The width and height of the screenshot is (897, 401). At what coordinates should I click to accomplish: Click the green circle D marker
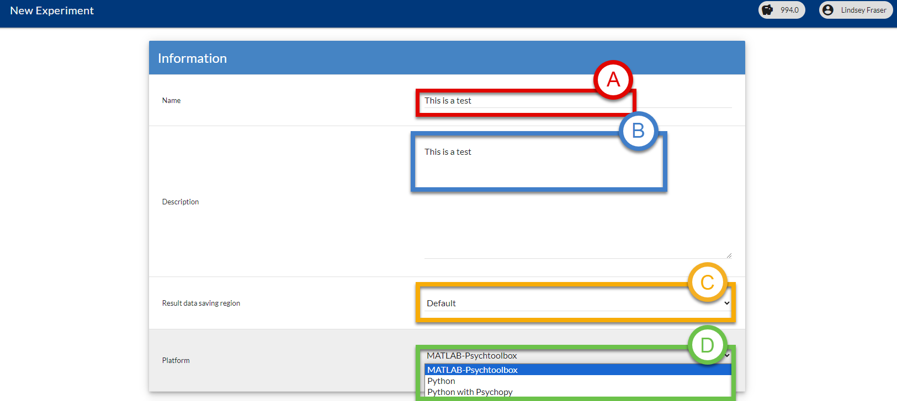click(x=707, y=345)
